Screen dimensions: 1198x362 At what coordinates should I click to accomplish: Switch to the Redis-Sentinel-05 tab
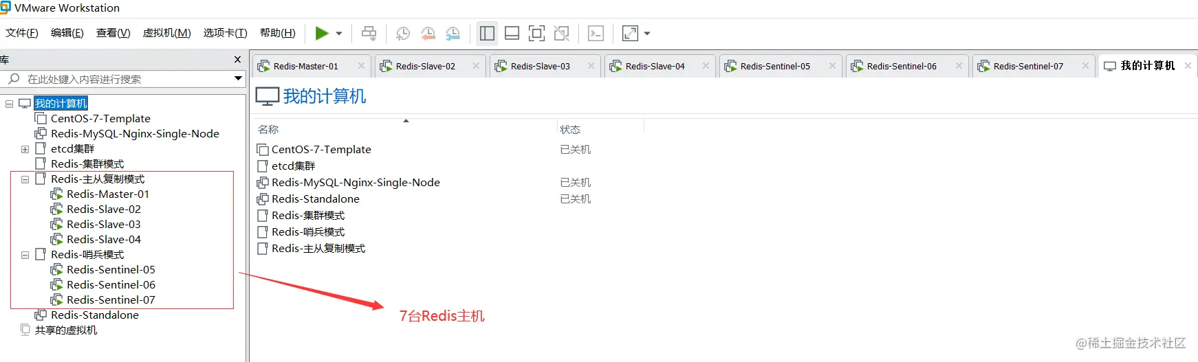(775, 66)
